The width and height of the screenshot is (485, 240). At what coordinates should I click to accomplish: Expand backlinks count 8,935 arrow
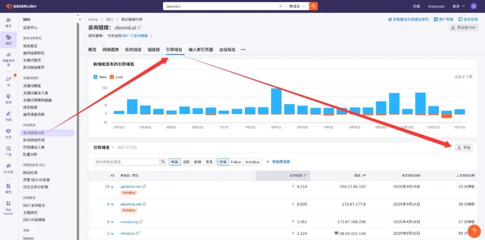[x=293, y=204]
